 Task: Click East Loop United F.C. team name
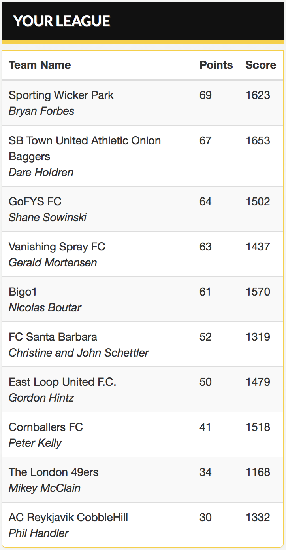[x=62, y=382]
